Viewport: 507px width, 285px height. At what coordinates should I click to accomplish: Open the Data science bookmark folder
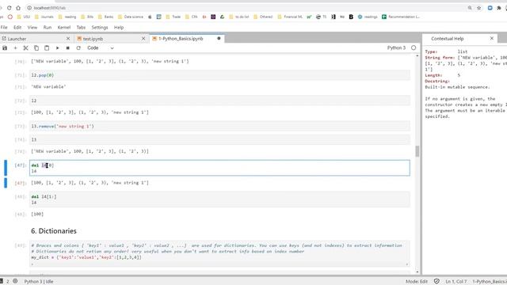[x=131, y=17]
